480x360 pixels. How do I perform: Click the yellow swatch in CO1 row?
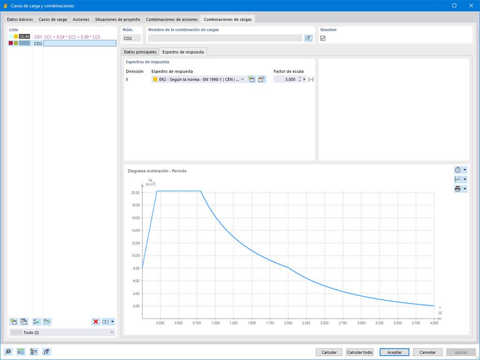(16, 37)
